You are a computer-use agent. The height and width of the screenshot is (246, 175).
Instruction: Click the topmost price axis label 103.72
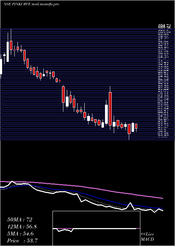point(164,26)
